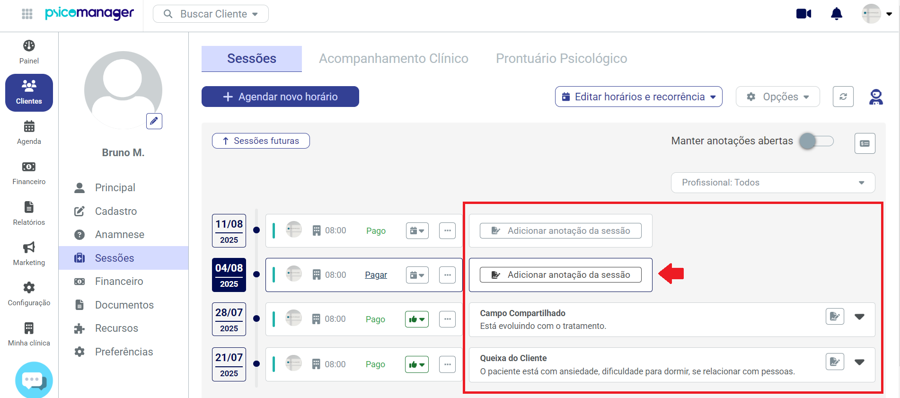Screen dimensions: 900x398
Task: Click Agendar novo horário button
Action: click(x=280, y=97)
